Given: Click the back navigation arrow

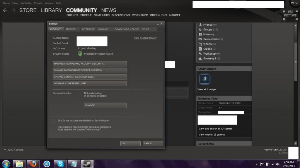Looking at the screenshot, I should [5, 10].
